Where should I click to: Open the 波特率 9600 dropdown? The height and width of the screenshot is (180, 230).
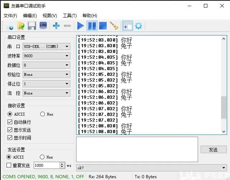(x=46, y=56)
